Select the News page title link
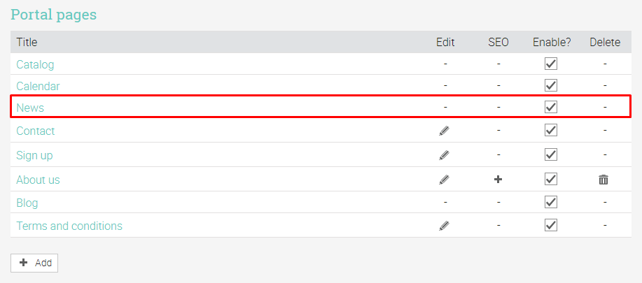Image resolution: width=642 pixels, height=283 pixels. click(30, 108)
